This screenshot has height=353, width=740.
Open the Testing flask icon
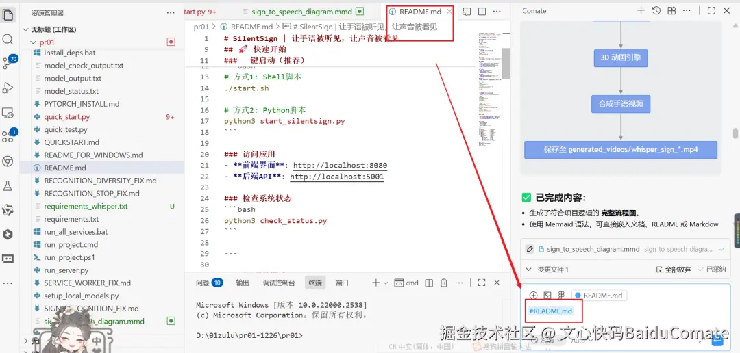8,185
